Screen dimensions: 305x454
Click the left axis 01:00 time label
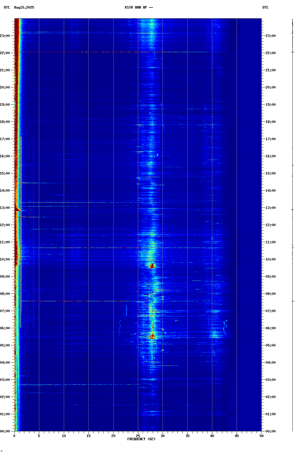tap(5, 414)
